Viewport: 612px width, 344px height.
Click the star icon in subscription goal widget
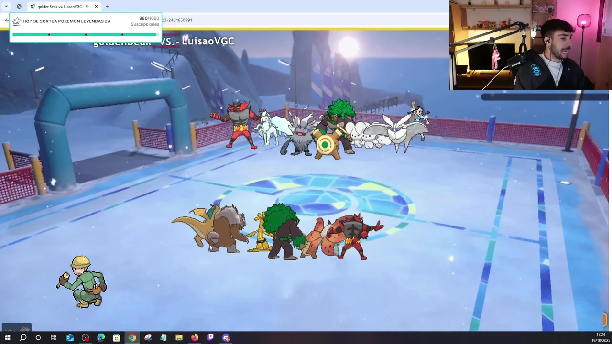coord(17,21)
